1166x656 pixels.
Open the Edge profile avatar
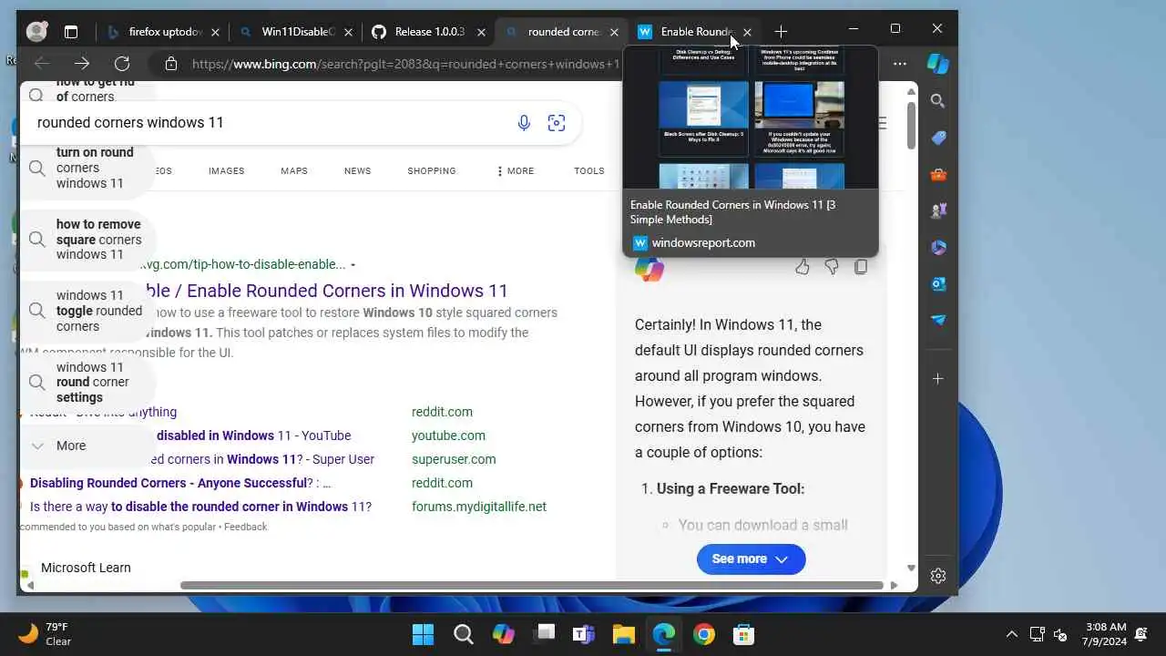pos(36,32)
